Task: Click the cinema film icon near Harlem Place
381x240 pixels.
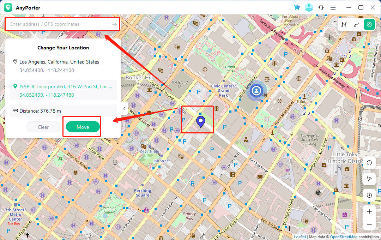Action: (x=232, y=174)
